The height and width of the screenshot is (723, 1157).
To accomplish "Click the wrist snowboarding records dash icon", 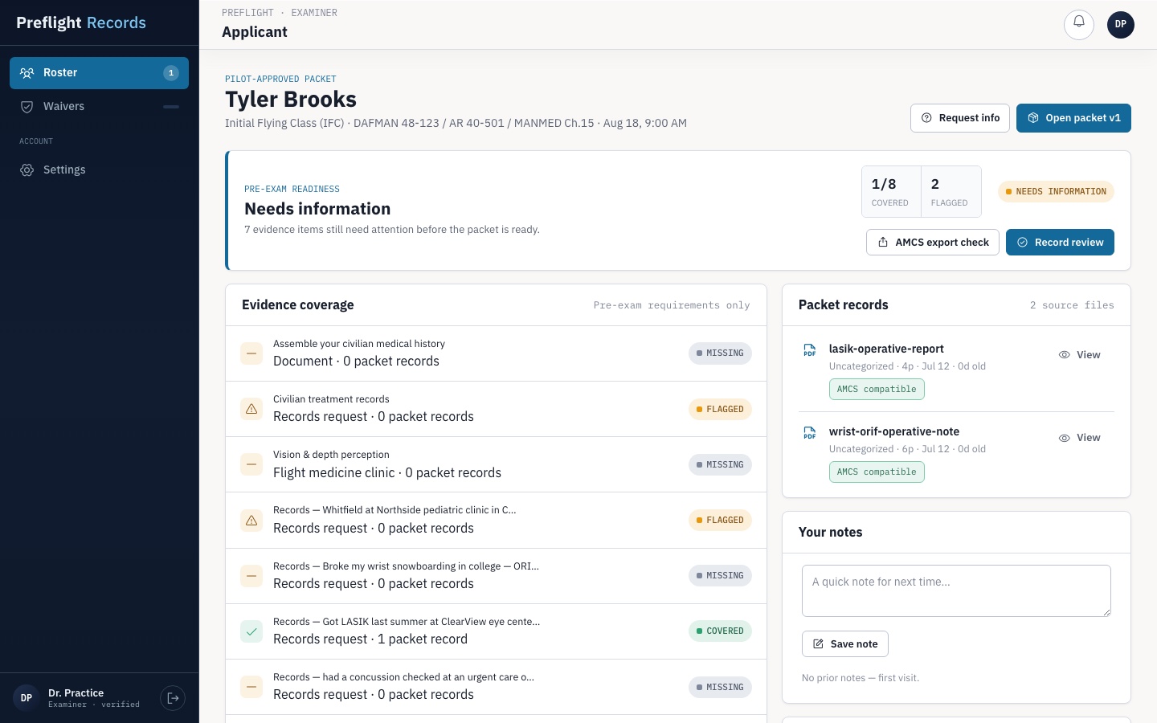I will pyautogui.click(x=251, y=576).
